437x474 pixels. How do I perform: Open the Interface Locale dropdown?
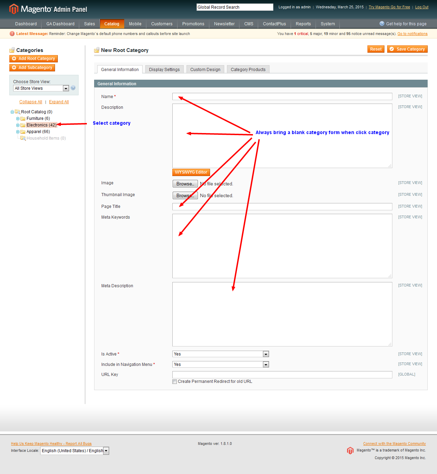tap(75, 451)
